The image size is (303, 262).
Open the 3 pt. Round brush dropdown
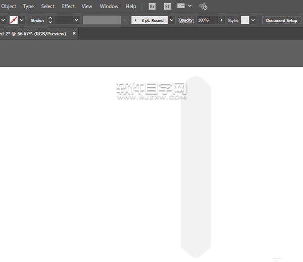click(172, 20)
